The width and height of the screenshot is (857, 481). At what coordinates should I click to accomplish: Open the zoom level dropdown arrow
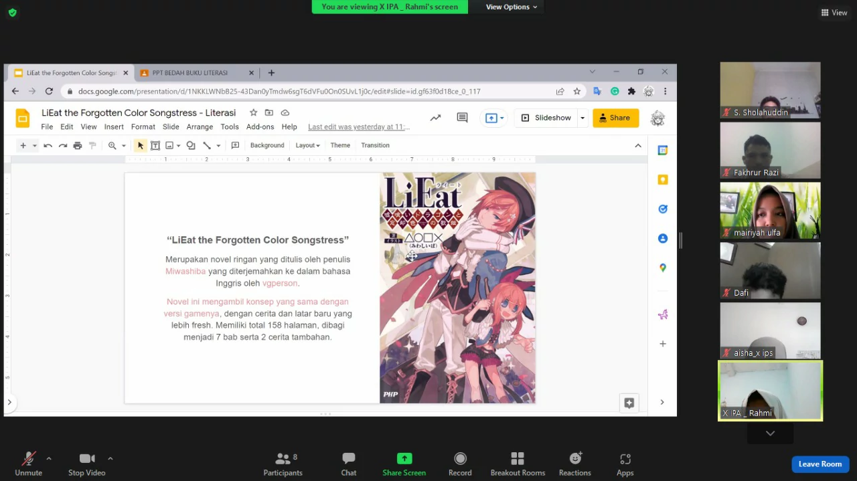pos(124,145)
